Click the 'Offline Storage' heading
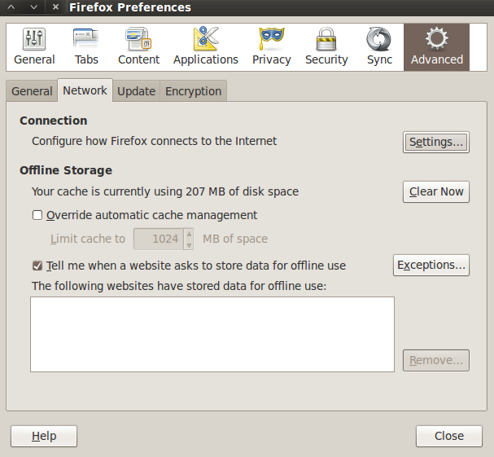 point(66,170)
